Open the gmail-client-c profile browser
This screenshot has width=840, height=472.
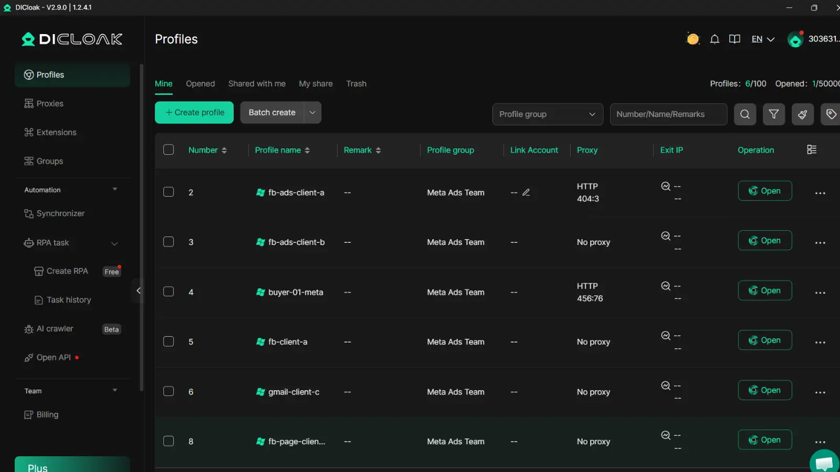[x=765, y=390]
